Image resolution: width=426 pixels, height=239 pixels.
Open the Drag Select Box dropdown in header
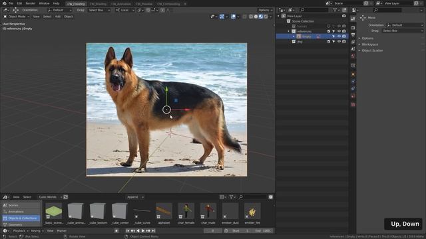[x=99, y=10]
